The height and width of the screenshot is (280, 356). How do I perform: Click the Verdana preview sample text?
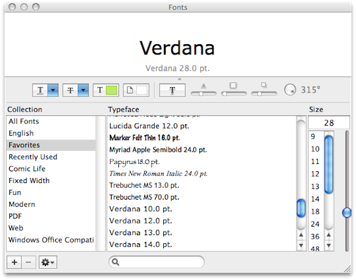pyautogui.click(x=177, y=48)
